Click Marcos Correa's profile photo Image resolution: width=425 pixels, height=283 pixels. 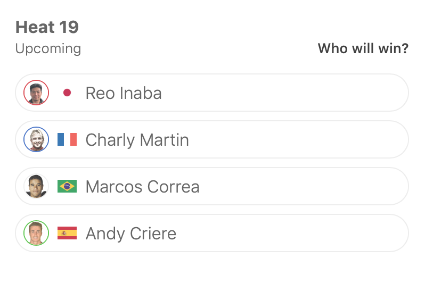point(36,186)
